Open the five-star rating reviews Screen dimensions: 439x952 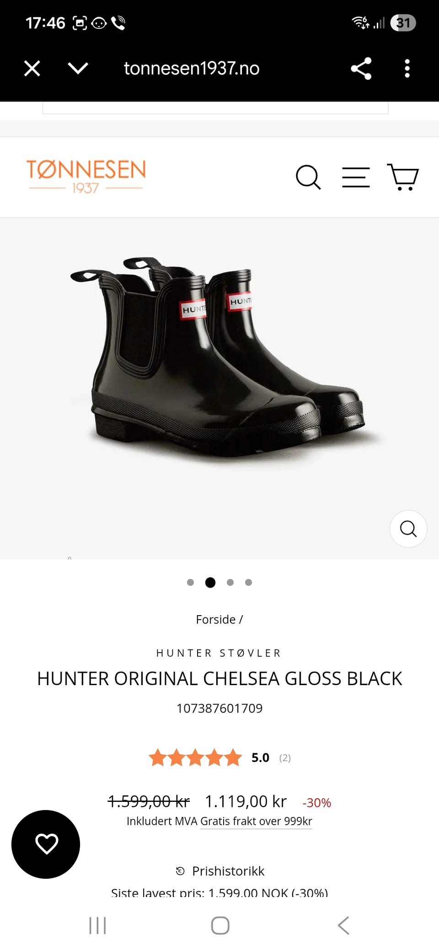pyautogui.click(x=195, y=757)
